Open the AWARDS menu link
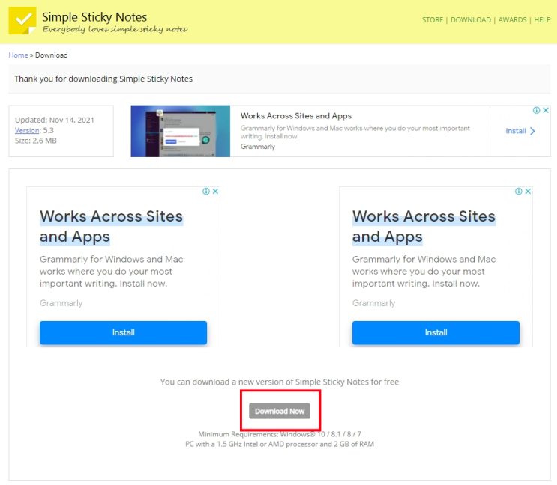 (512, 20)
